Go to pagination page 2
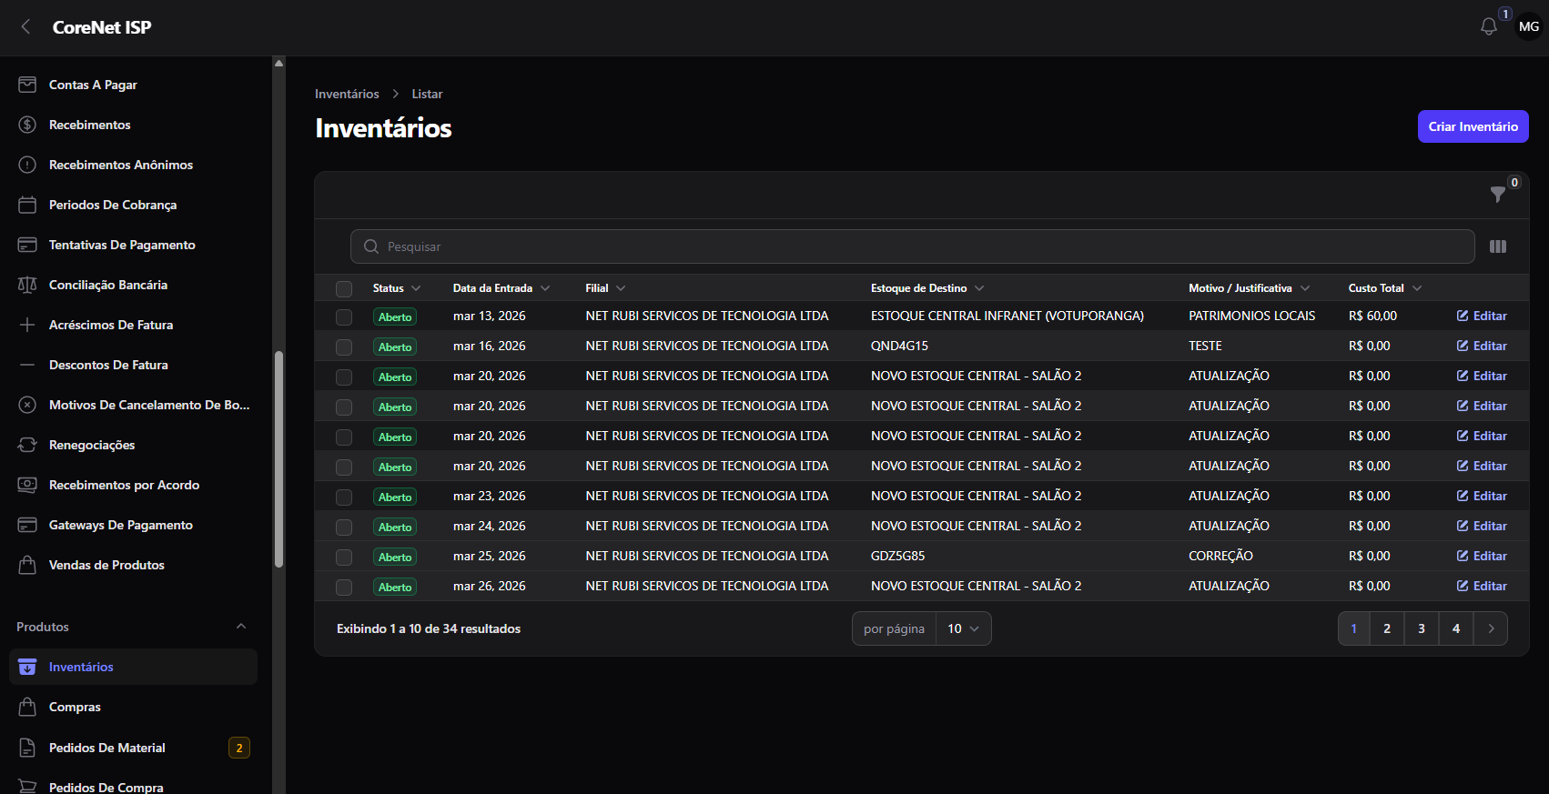This screenshot has height=794, width=1549. 1387,628
